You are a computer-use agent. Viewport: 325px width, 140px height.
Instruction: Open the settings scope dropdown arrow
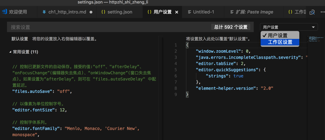[314, 27]
